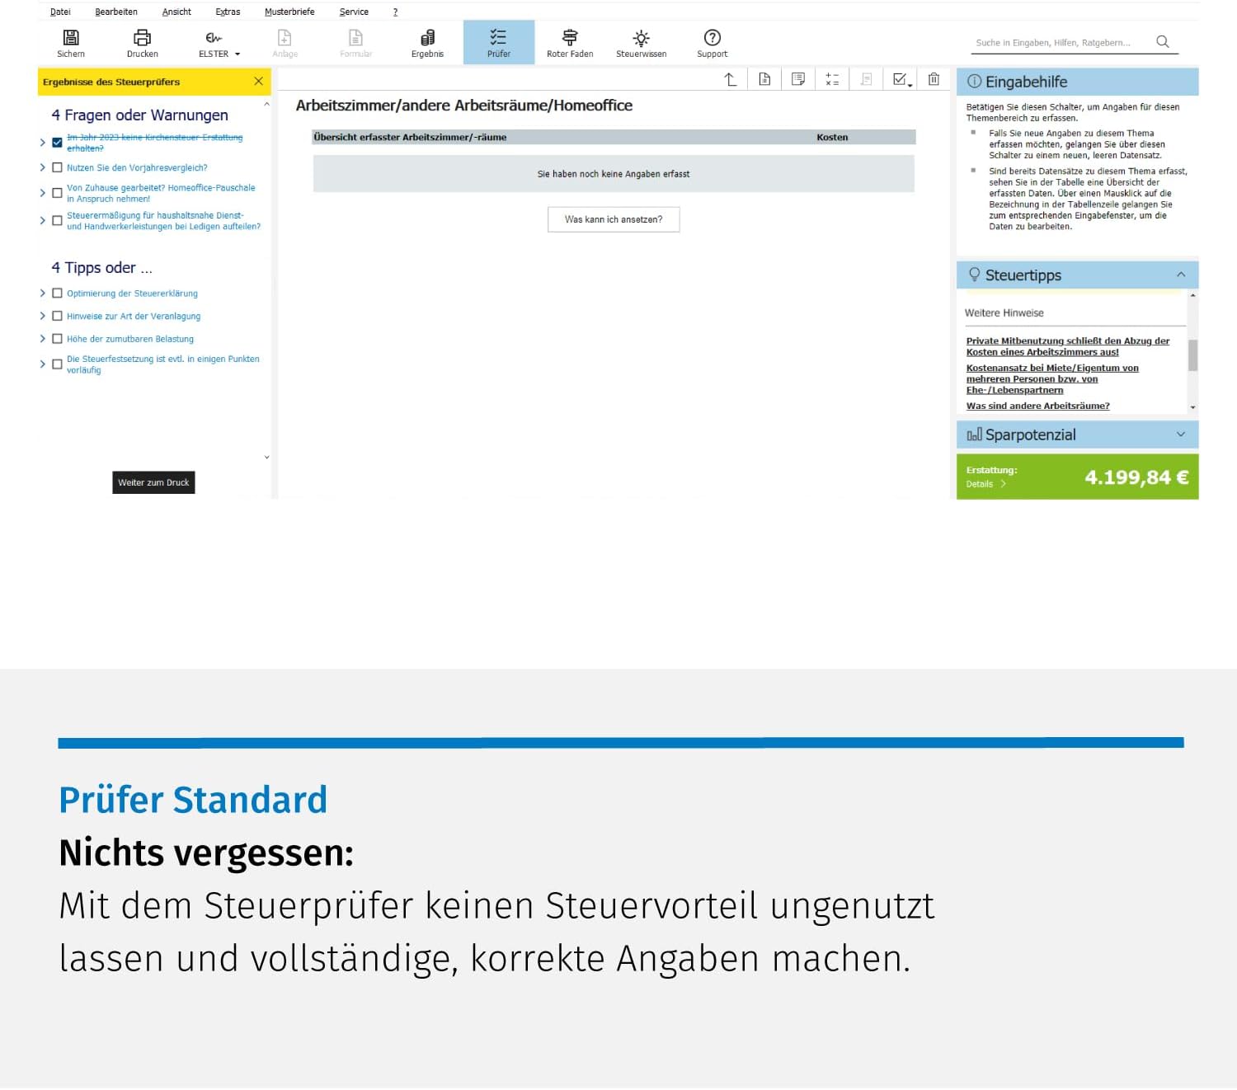Expand the Homeoffice-Pauschale entry chevron
Viewport: 1237px width, 1090px height.
point(42,193)
